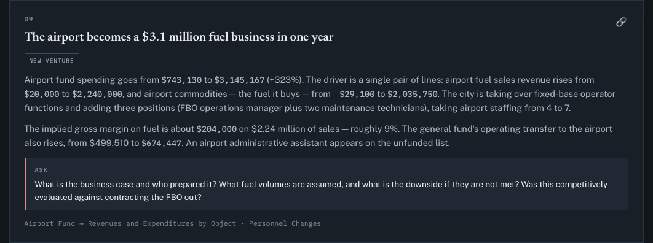Click the $674,447 transfer figure
Image resolution: width=653 pixels, height=243 pixels.
tap(161, 144)
